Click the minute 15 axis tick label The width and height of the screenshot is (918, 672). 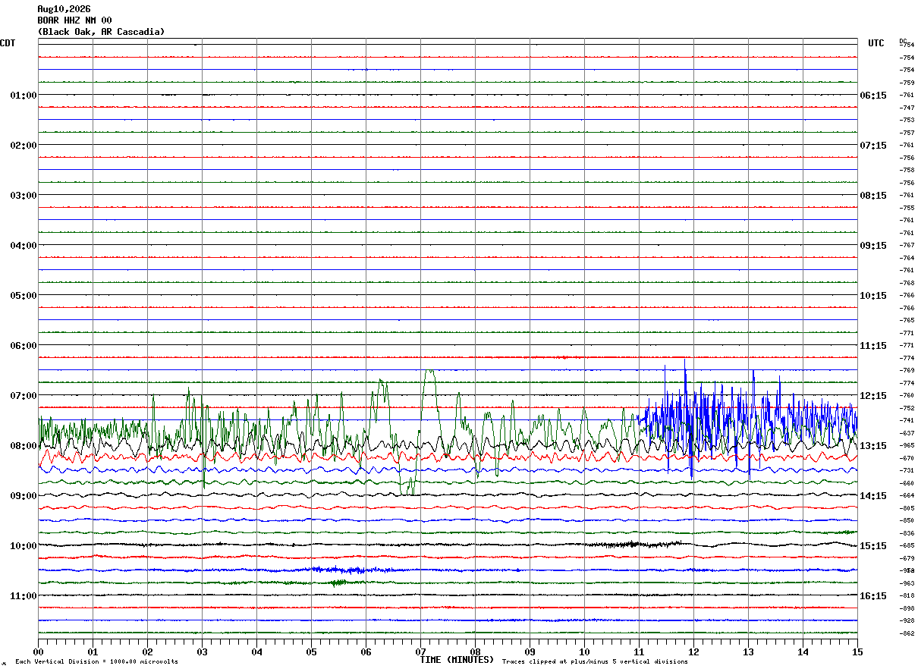tap(857, 652)
